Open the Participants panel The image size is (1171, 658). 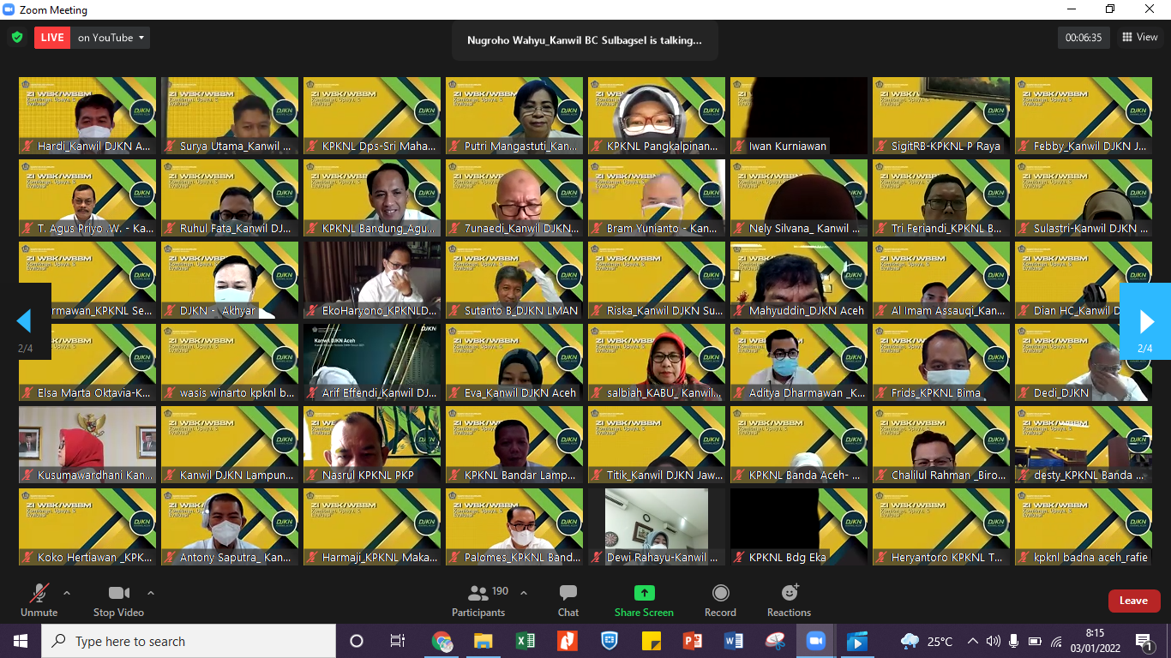pyautogui.click(x=478, y=600)
